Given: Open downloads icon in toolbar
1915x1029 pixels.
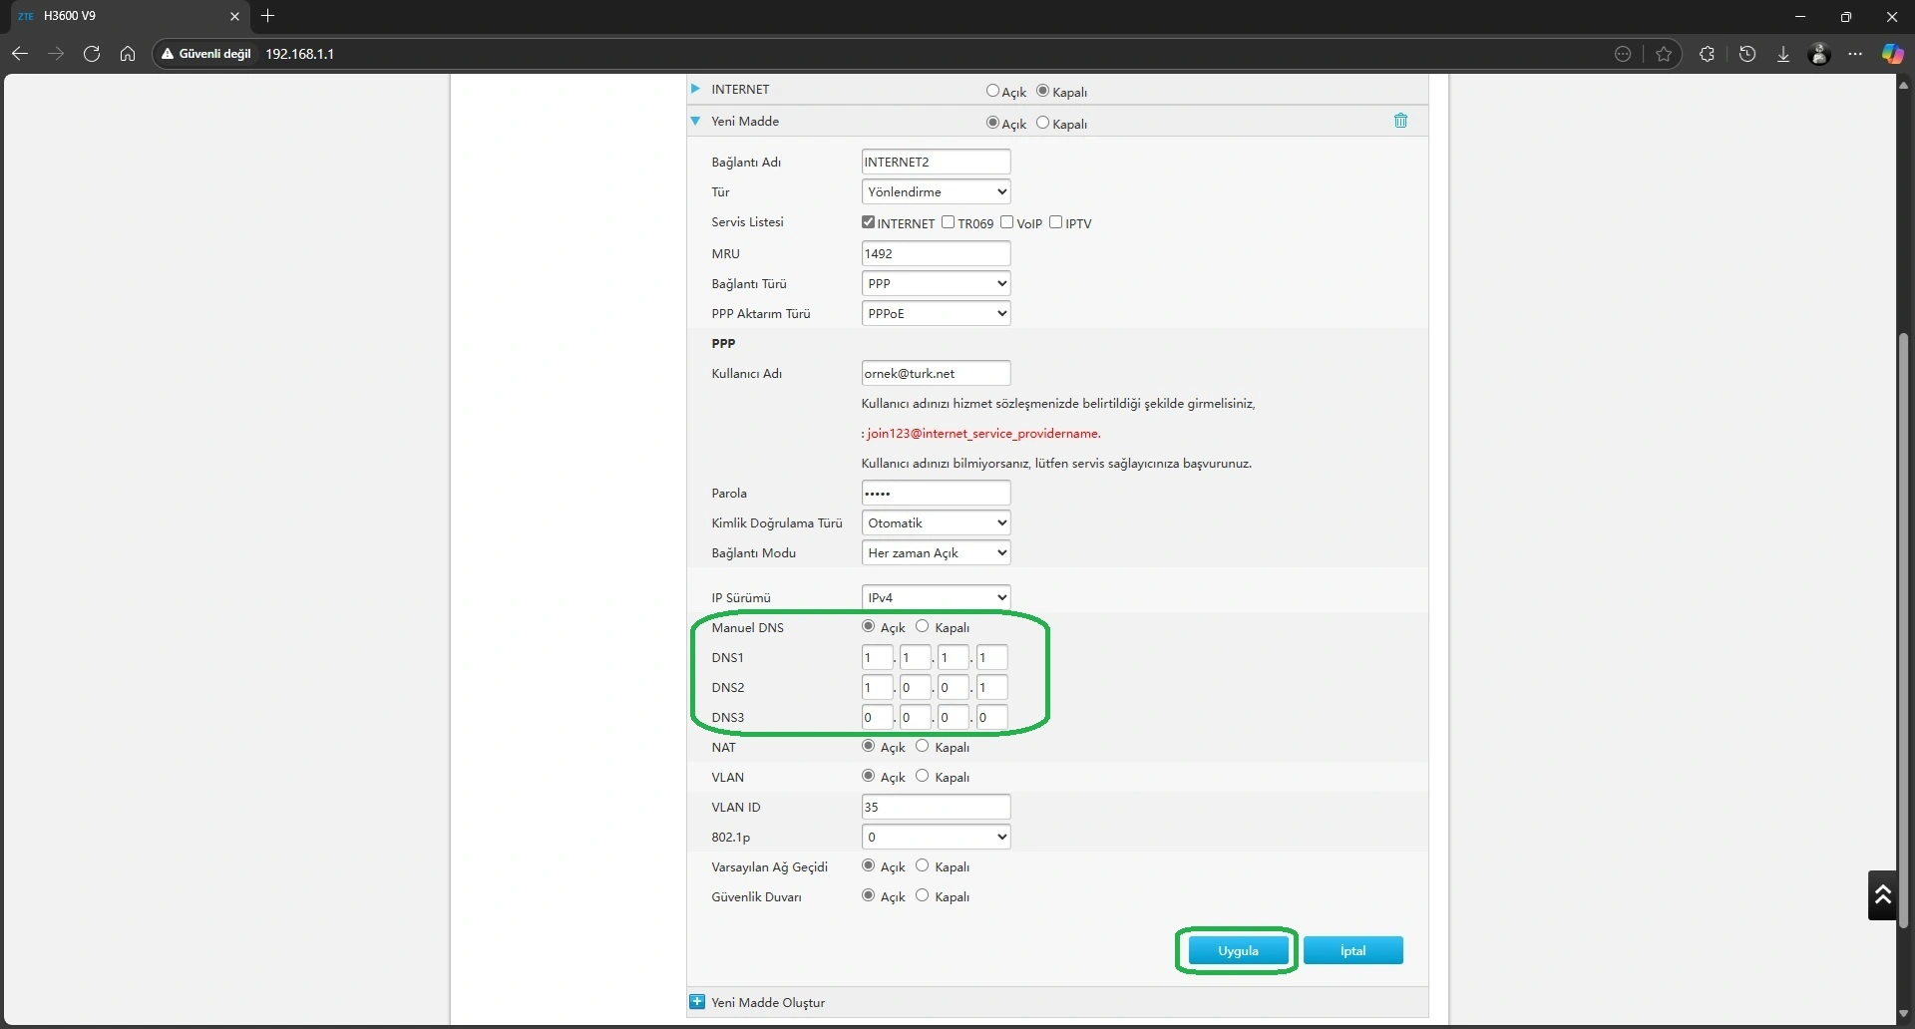Looking at the screenshot, I should [1783, 54].
